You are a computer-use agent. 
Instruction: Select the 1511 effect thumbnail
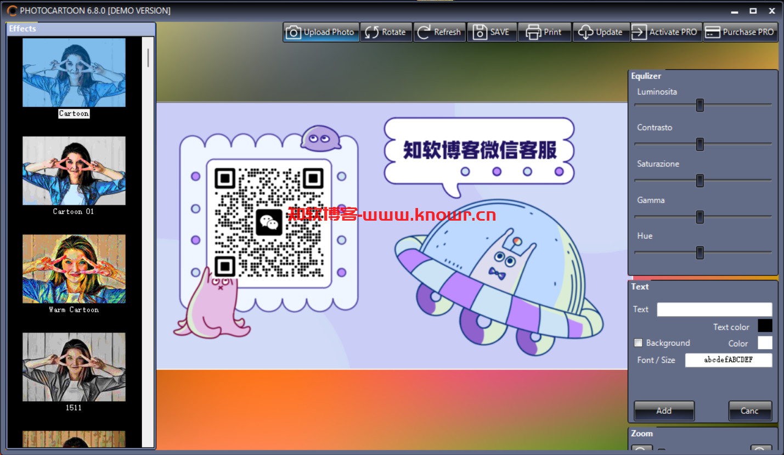click(74, 367)
